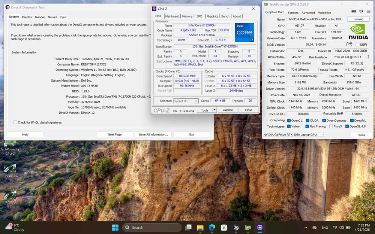Open the TechPowerUp GPU-Z desktop shortcut
This screenshot has height=234, width=375.
point(10,148)
